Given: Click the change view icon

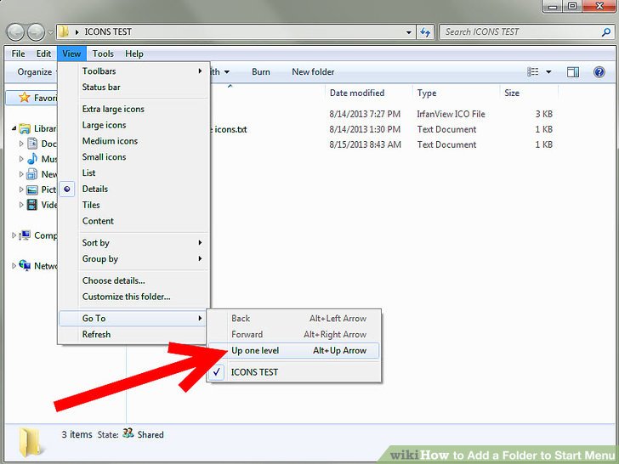Looking at the screenshot, I should point(533,71).
